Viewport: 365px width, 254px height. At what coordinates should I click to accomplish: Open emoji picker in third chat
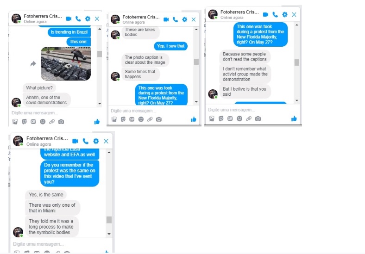(239, 118)
